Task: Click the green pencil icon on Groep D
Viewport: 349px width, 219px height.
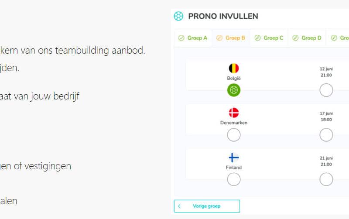Action: point(295,38)
